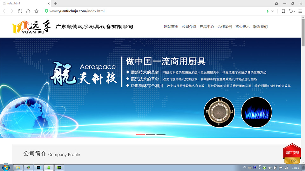Select the first red carousel indicator

point(140,135)
